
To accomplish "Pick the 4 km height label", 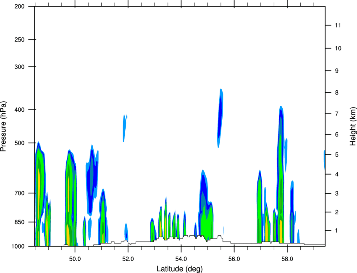I will coord(337,174).
